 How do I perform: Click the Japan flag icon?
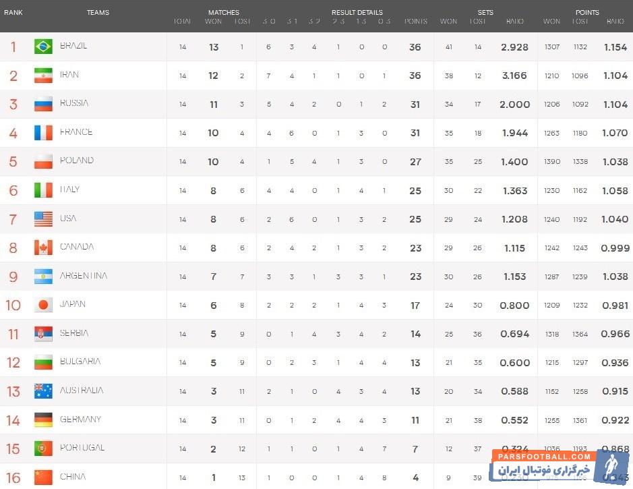click(43, 305)
